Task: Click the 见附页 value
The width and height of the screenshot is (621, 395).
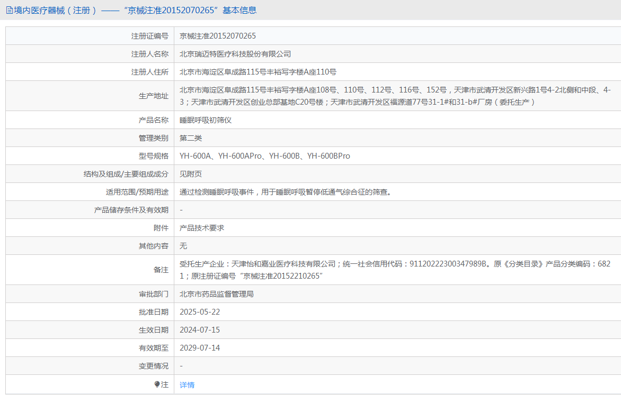Action: 191,174
